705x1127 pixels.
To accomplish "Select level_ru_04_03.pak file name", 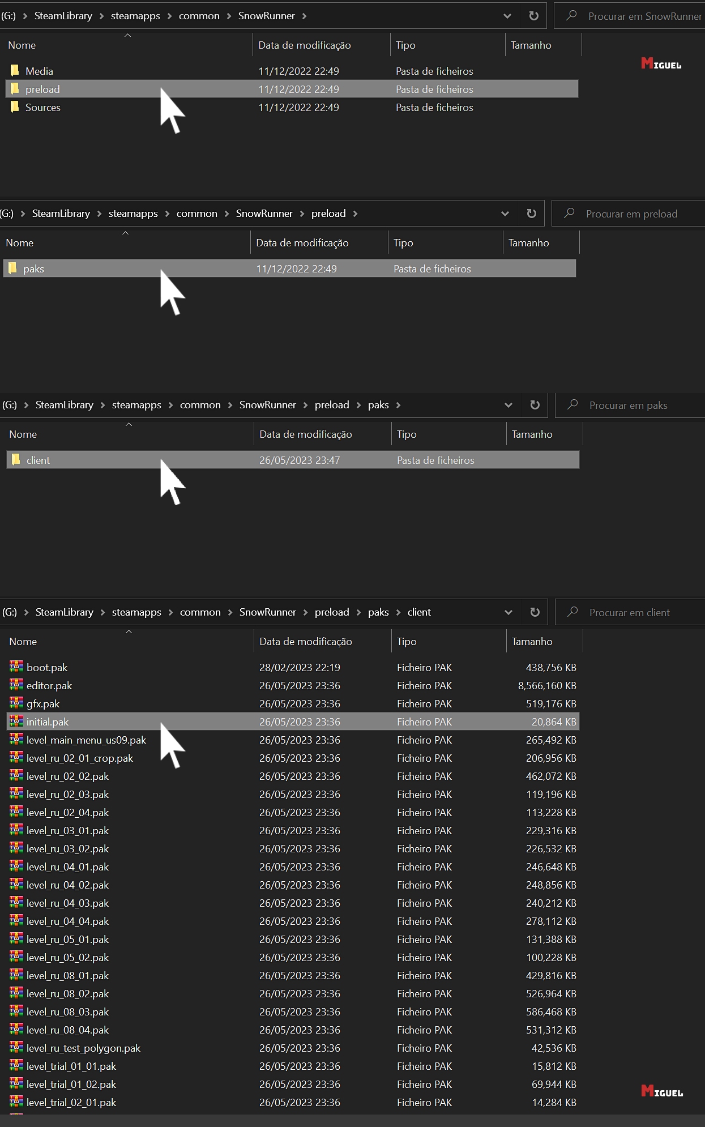I will coord(67,903).
